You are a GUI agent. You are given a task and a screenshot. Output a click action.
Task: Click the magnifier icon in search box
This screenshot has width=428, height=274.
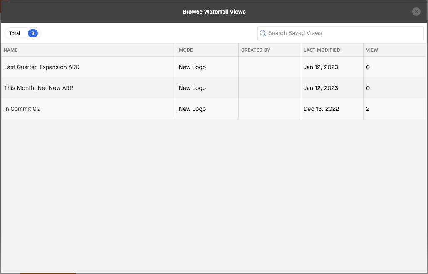point(263,33)
